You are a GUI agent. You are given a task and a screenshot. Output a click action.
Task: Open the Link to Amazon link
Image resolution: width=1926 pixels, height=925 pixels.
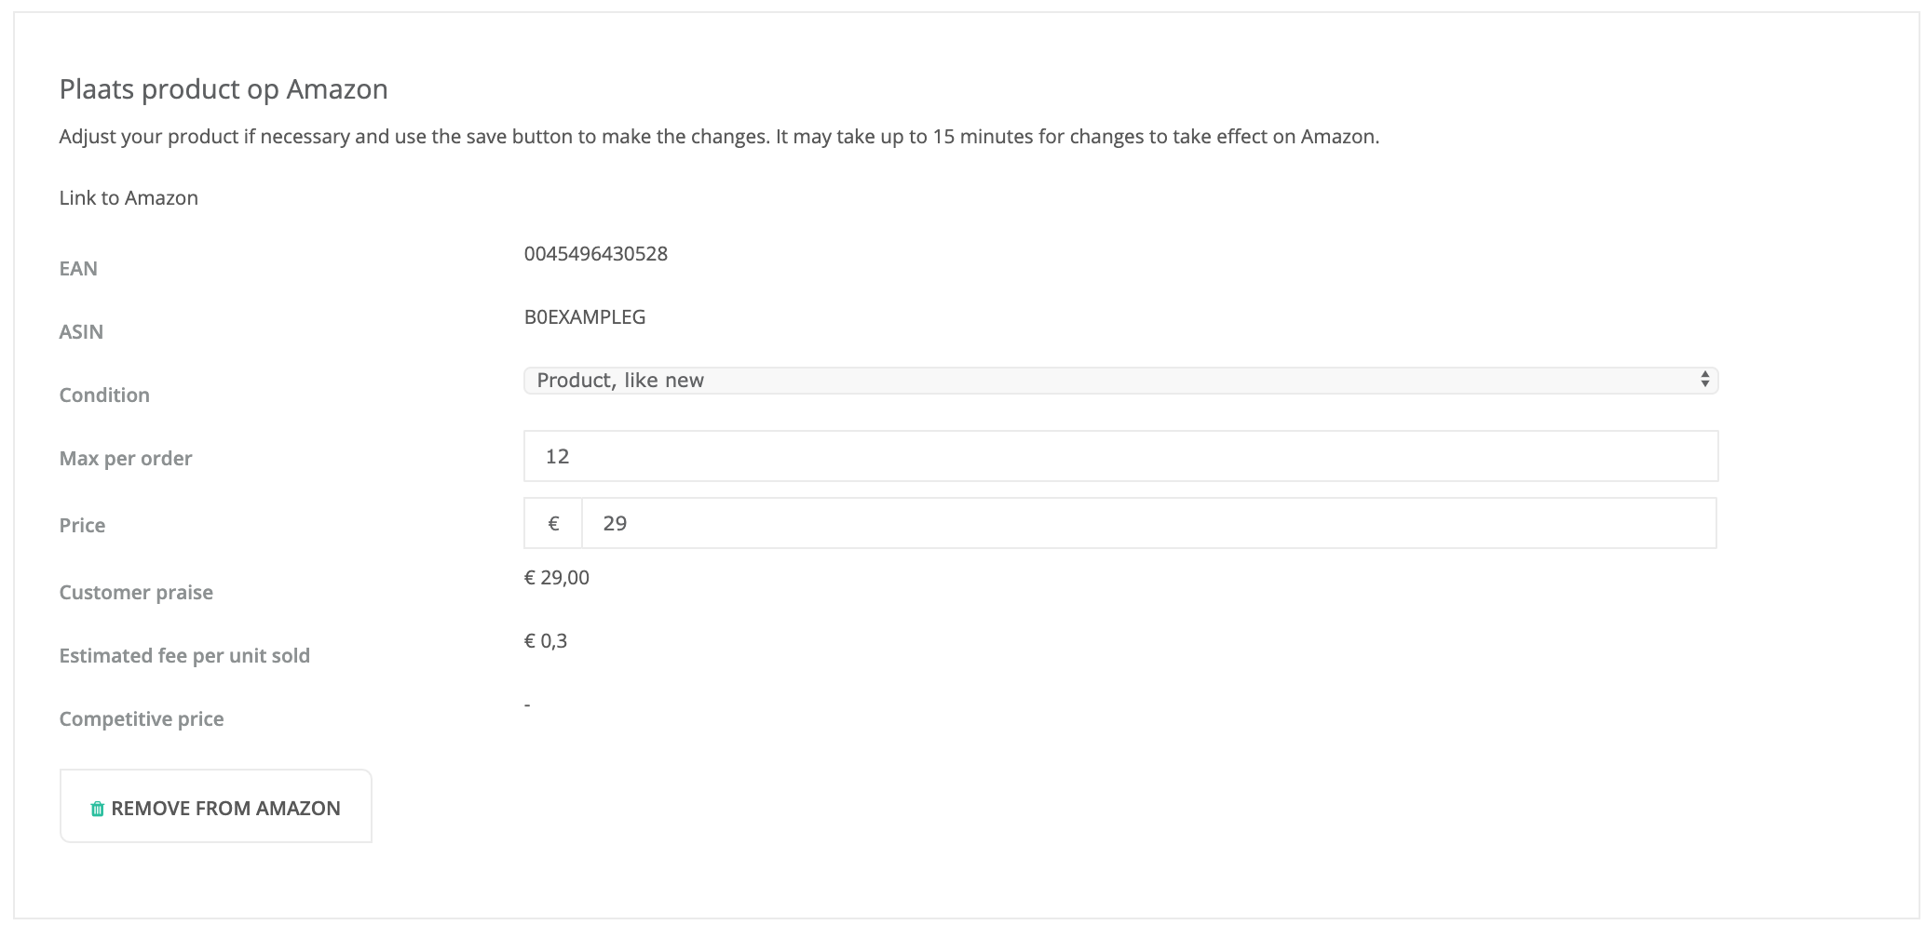tap(129, 198)
